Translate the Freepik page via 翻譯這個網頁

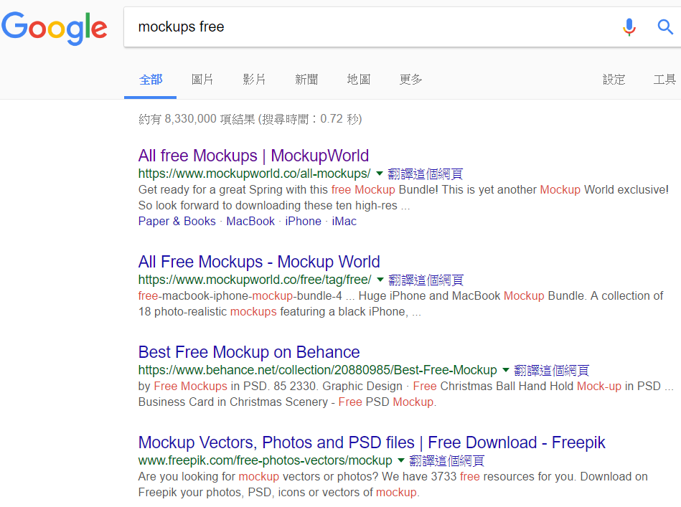click(x=447, y=460)
